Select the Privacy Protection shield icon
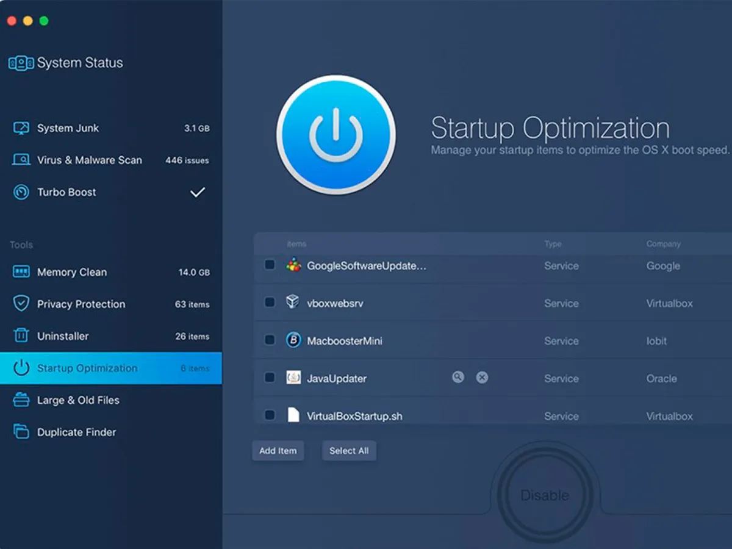The width and height of the screenshot is (732, 549). [21, 304]
